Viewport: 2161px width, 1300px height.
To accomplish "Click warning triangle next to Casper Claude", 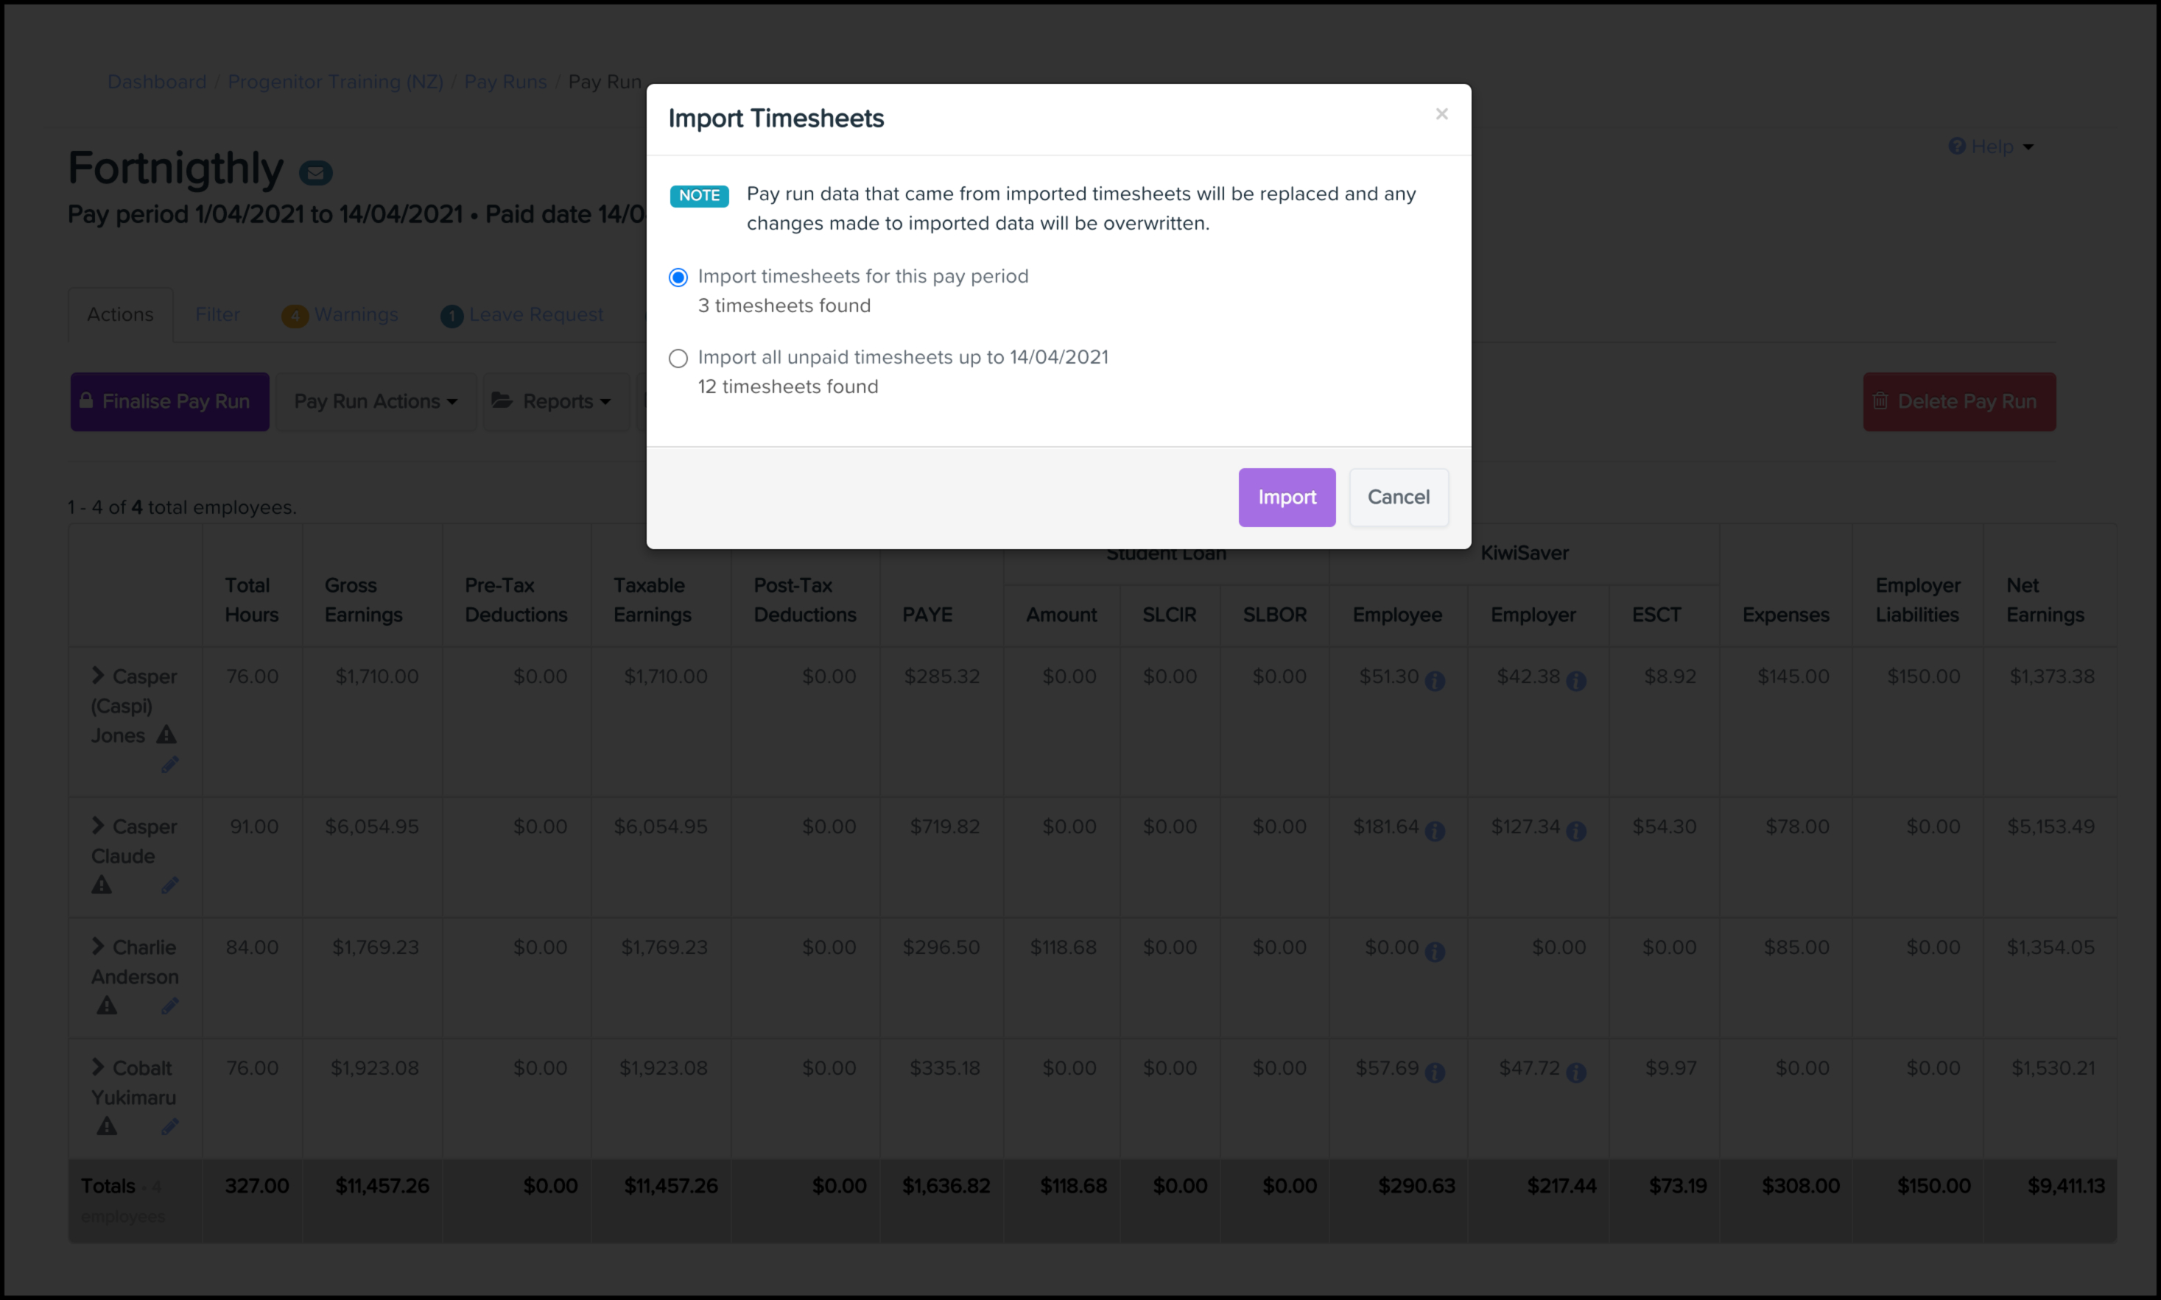I will (x=102, y=885).
